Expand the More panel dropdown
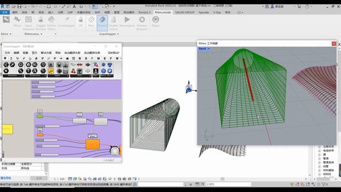The image size is (341, 192). [6, 34]
